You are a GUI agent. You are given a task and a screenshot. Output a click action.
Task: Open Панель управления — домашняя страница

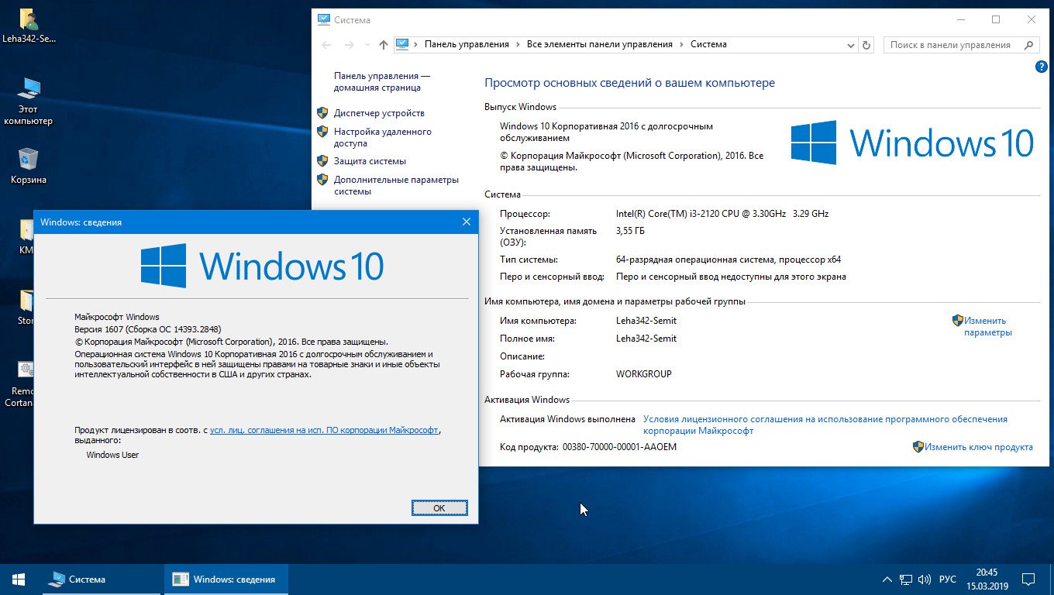[382, 81]
